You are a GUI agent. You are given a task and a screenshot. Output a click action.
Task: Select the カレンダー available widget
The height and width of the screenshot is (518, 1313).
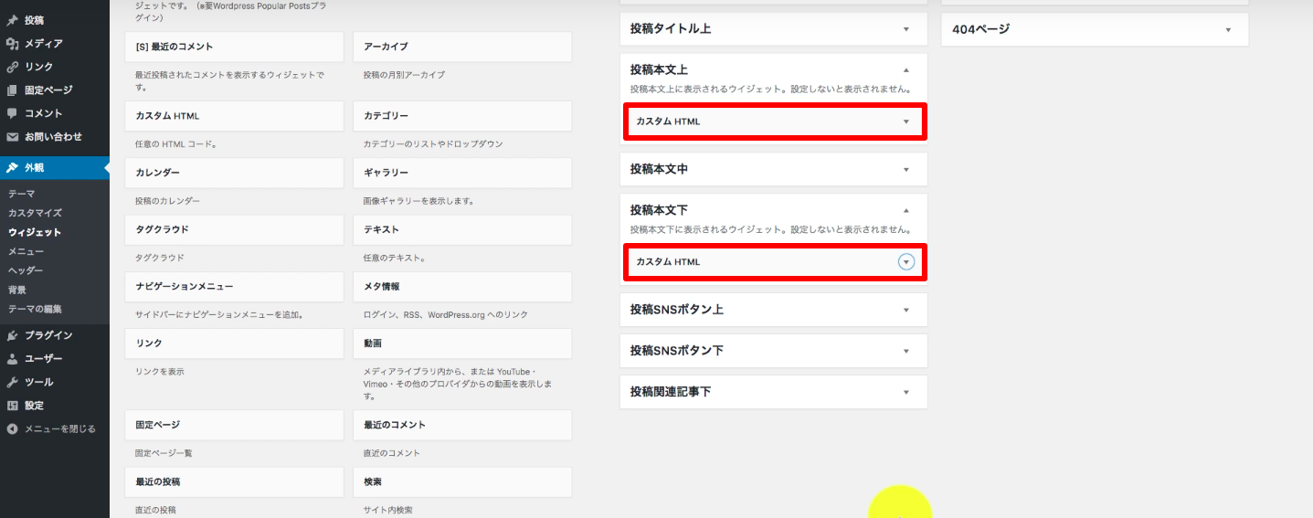point(234,173)
